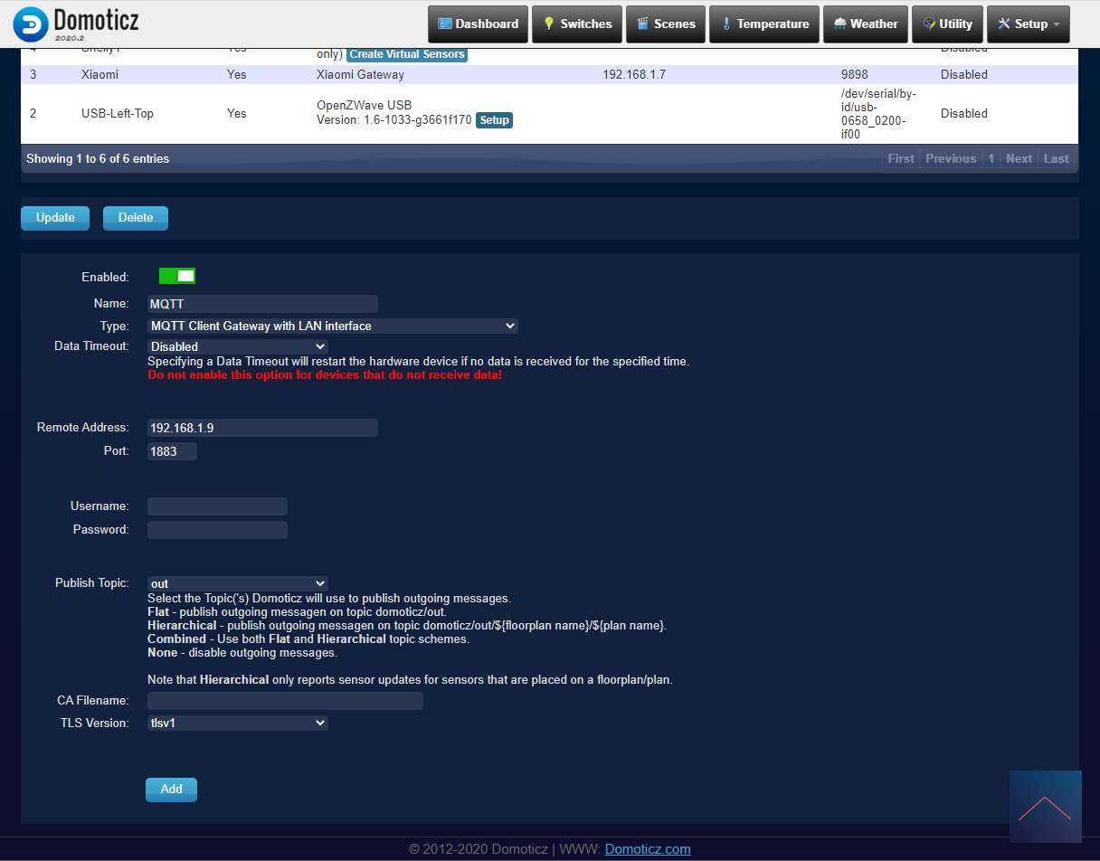Viewport: 1100px width, 861px height.
Task: Click the Port field
Action: pyautogui.click(x=172, y=451)
